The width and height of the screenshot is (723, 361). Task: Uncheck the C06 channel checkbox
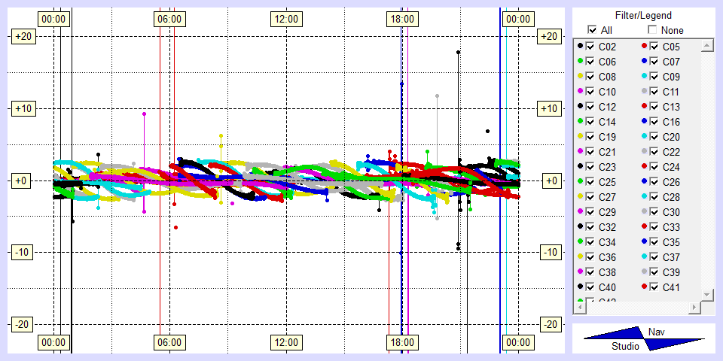point(590,62)
